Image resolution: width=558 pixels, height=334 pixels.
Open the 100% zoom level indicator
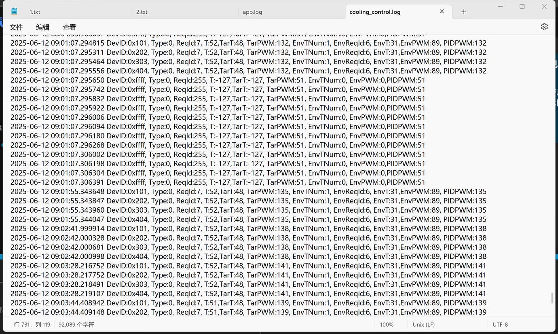387,324
